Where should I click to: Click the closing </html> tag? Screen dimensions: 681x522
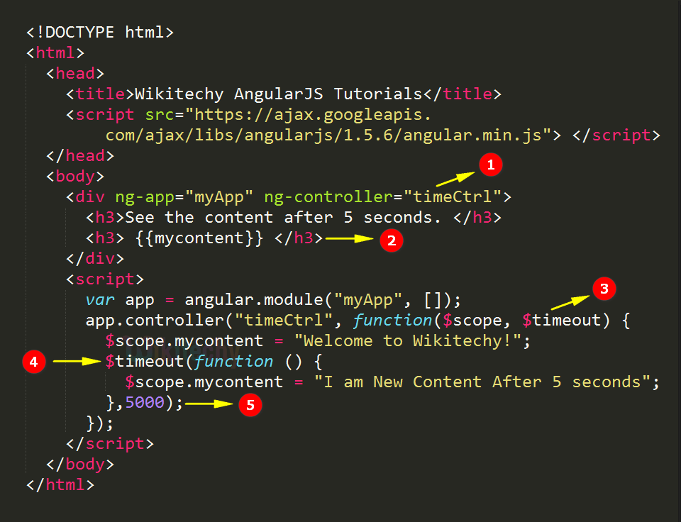pyautogui.click(x=60, y=484)
